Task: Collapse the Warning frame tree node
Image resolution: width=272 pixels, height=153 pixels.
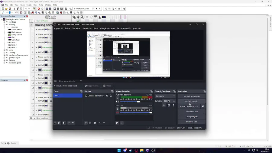Action: tap(4, 24)
